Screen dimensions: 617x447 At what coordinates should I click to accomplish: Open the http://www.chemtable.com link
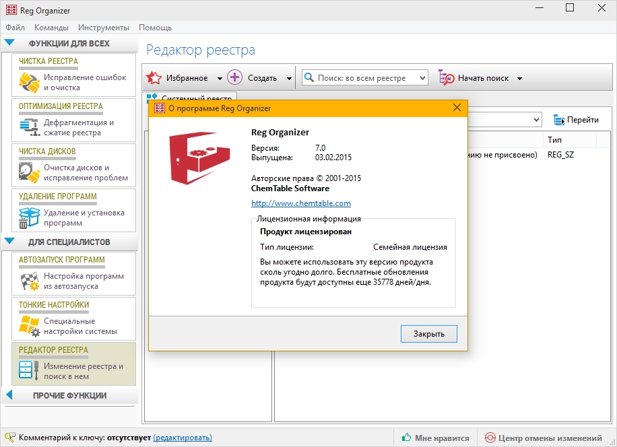pyautogui.click(x=301, y=203)
